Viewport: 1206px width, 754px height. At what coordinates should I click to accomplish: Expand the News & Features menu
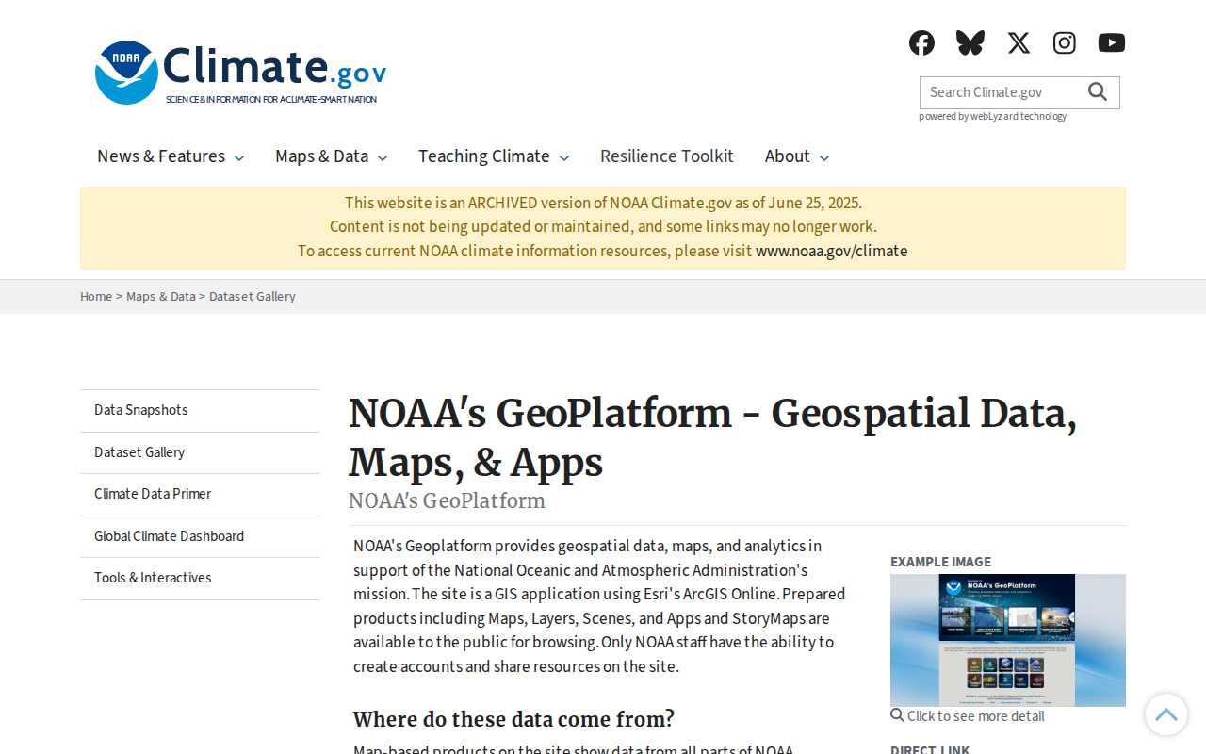(x=171, y=156)
